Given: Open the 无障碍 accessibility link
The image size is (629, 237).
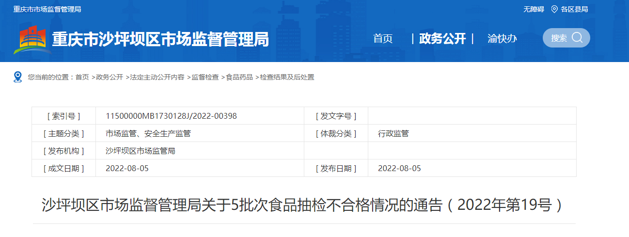Looking at the screenshot, I should click(x=534, y=9).
